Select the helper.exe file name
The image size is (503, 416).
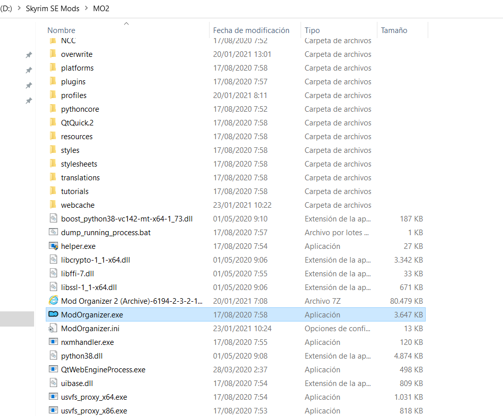coord(78,246)
